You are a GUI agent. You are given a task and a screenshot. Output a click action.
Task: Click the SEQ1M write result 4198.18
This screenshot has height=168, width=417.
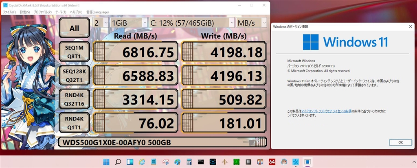[x=224, y=52]
